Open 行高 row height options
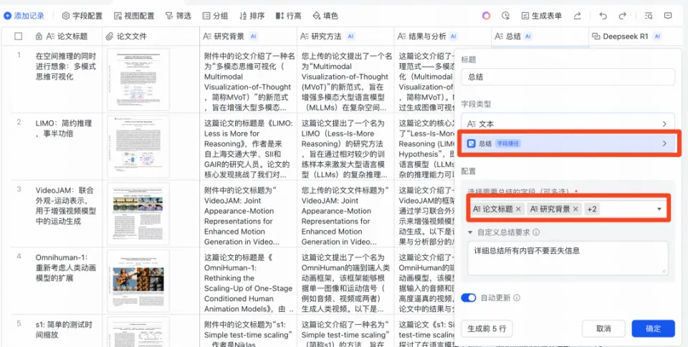The width and height of the screenshot is (688, 347). tap(288, 16)
